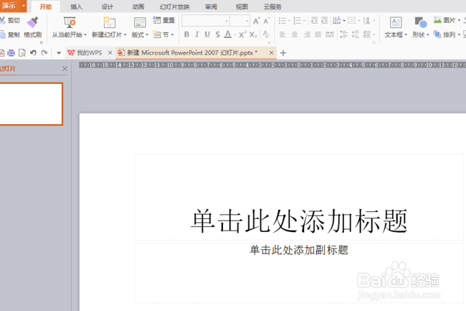466x311 pixels.
Task: Open the 审阅 (Review) tab
Action: coord(211,6)
